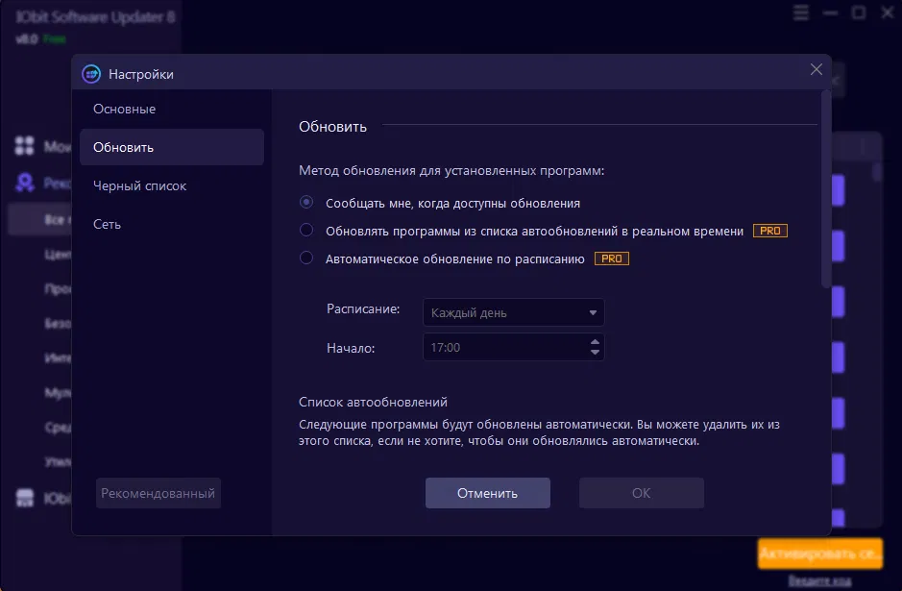The image size is (902, 591).
Task: Click the PRO badge beside scheduled auto update
Action: pos(611,259)
